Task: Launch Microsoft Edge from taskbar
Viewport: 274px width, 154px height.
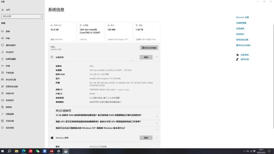Action: pyautogui.click(x=24, y=151)
